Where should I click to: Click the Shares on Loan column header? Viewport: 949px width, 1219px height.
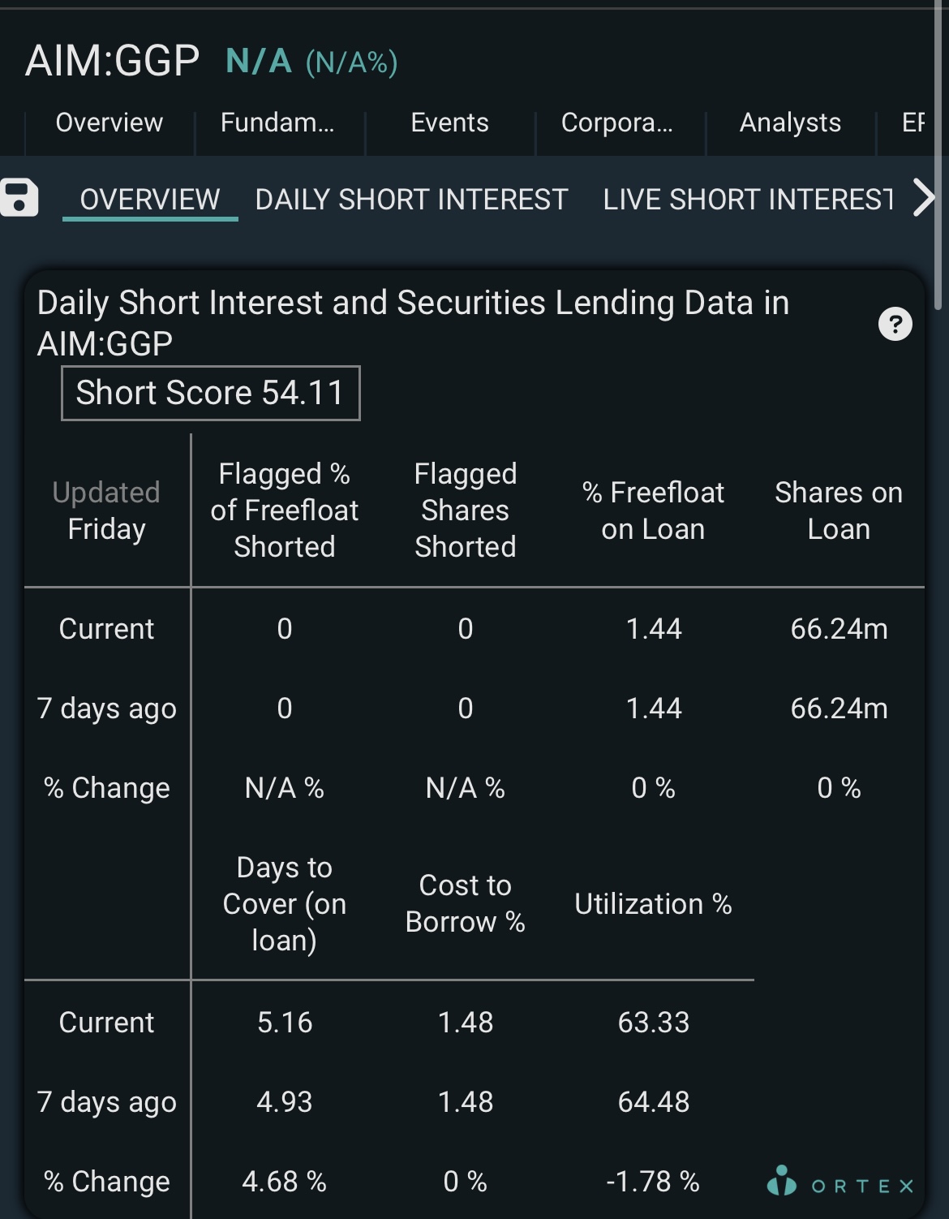[x=839, y=510]
